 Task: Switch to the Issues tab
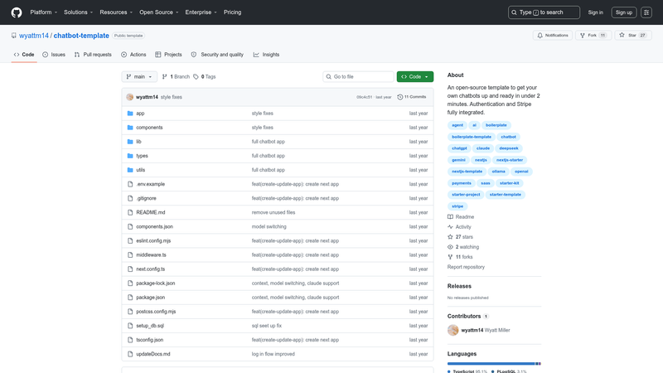[x=54, y=55]
